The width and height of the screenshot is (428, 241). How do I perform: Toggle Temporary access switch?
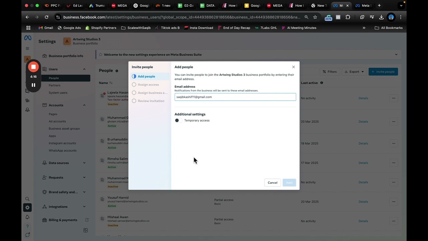tap(178, 120)
